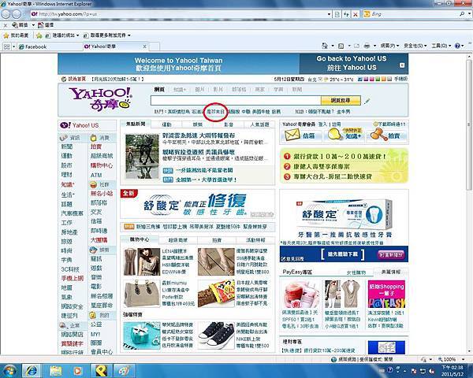This screenshot has width=473, height=378.
Task: Click the Print icon in command bar
Action: coord(367,46)
